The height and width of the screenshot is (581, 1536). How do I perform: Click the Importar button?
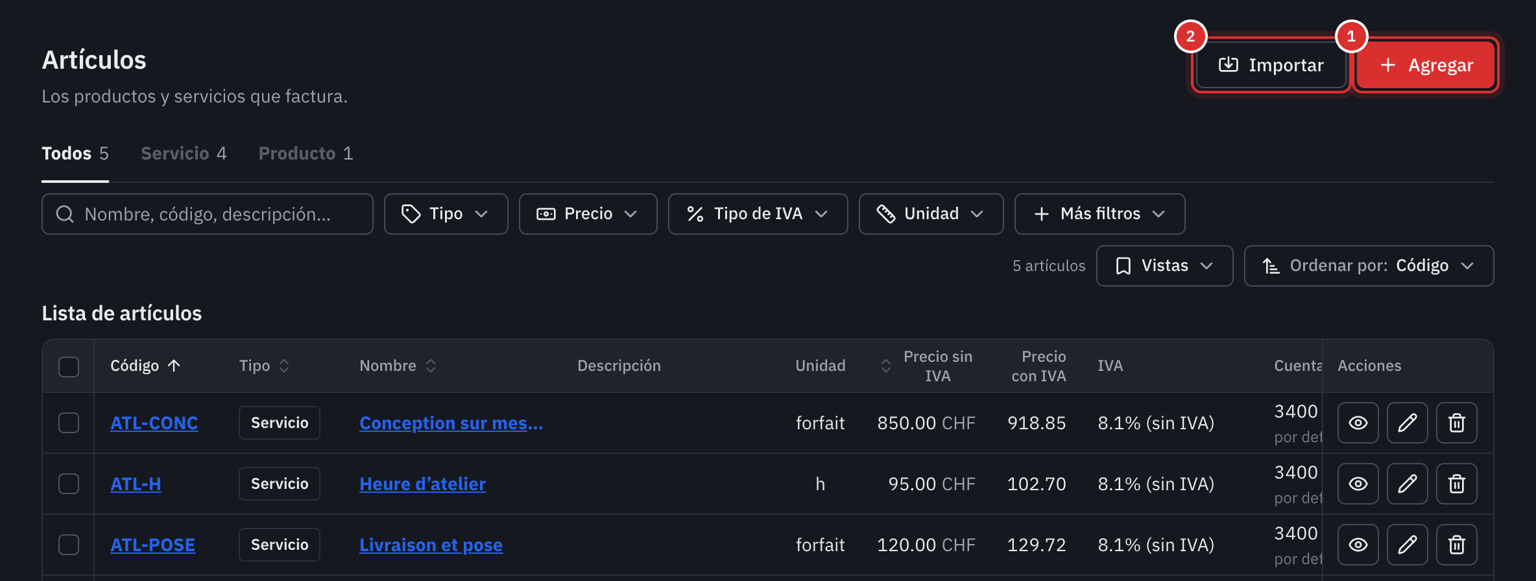tap(1271, 65)
